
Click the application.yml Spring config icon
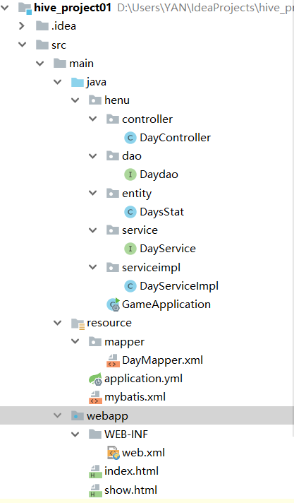95,379
